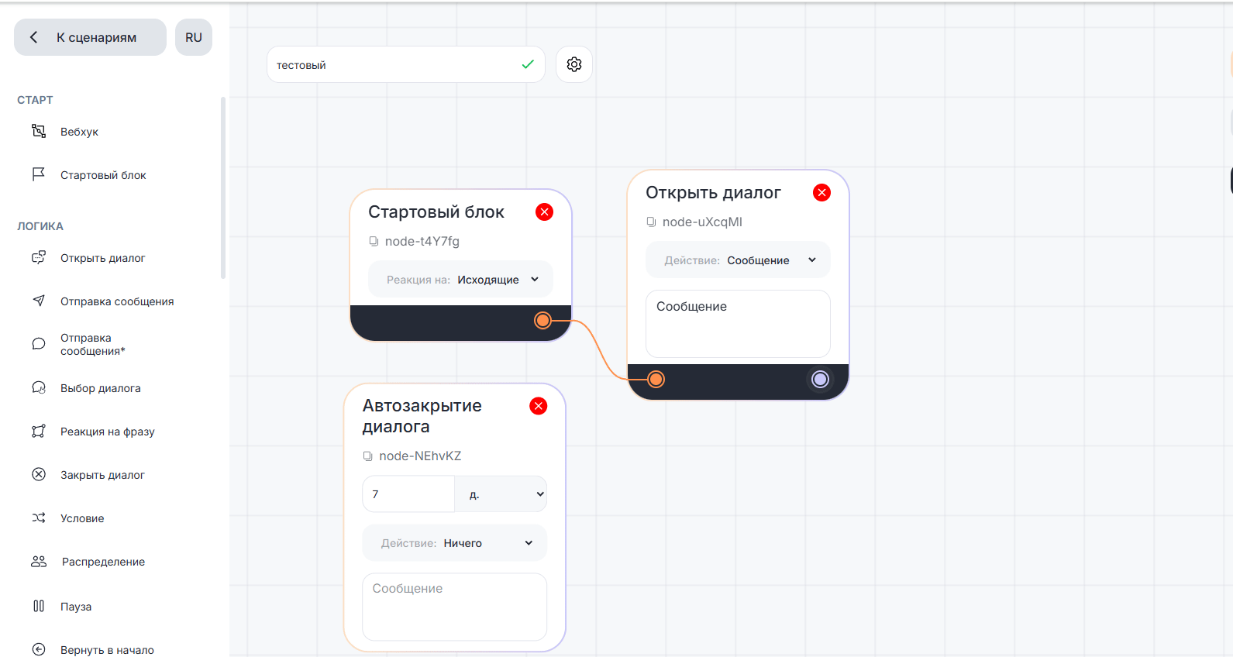The height and width of the screenshot is (657, 1233).
Task: Click orange input port on Открыть диалог
Action: [x=656, y=379]
